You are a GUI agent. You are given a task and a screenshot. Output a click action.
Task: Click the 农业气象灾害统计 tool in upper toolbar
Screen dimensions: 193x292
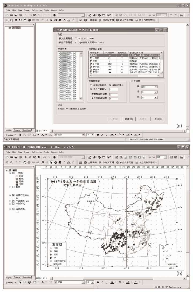147,20
